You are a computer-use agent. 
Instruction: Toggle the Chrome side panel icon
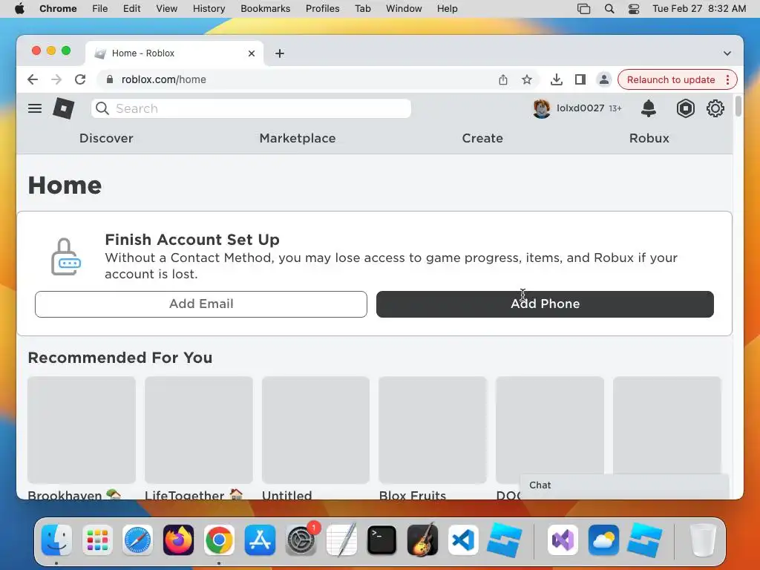coord(580,79)
